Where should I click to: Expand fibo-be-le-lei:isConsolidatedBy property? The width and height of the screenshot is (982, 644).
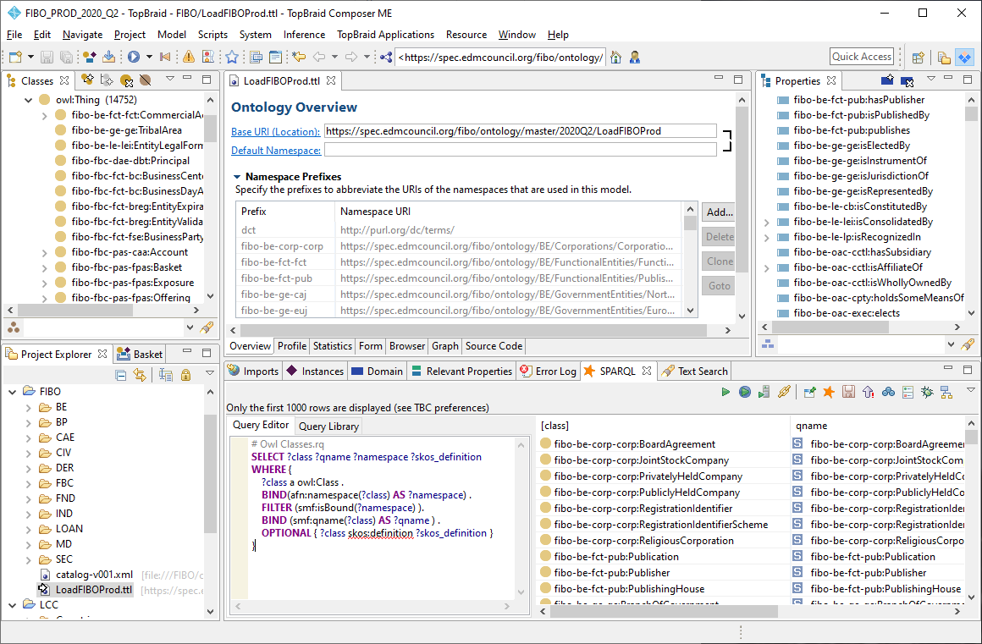767,223
